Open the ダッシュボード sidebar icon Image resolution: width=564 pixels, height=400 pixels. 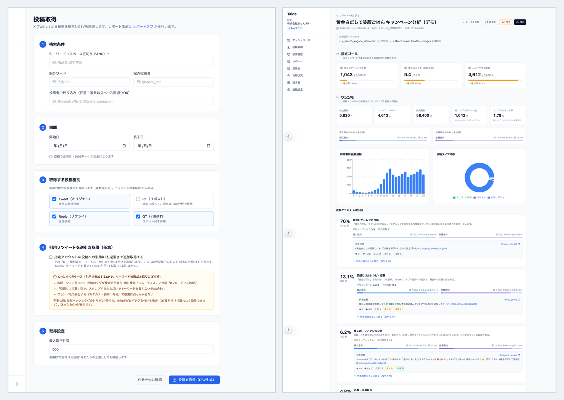click(288, 40)
